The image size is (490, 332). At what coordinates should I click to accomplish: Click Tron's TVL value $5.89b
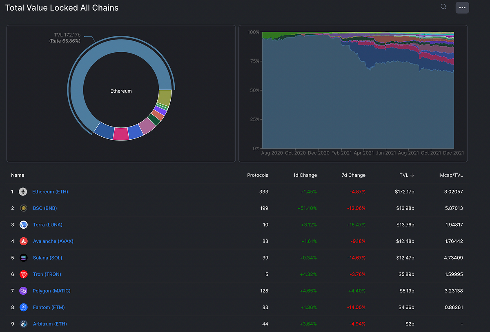coord(405,274)
